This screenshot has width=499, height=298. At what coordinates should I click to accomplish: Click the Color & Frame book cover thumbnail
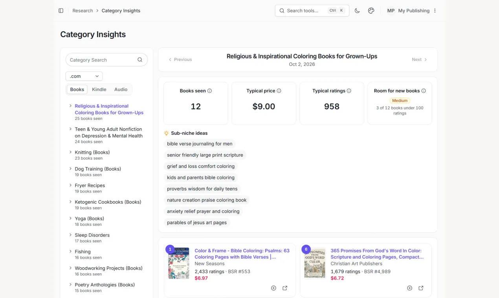[x=179, y=263]
